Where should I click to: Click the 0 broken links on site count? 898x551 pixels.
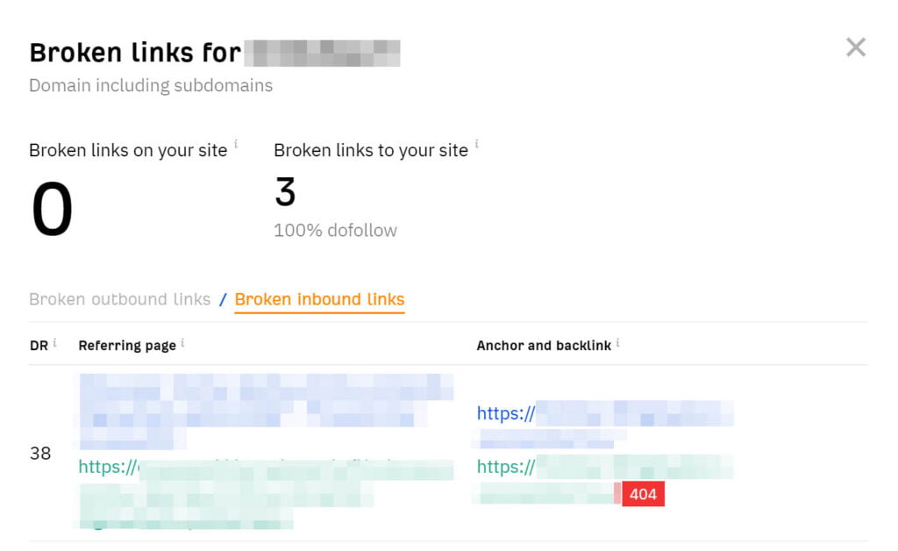tap(52, 211)
